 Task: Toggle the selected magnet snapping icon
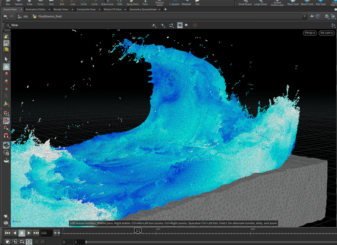[x=6, y=121]
